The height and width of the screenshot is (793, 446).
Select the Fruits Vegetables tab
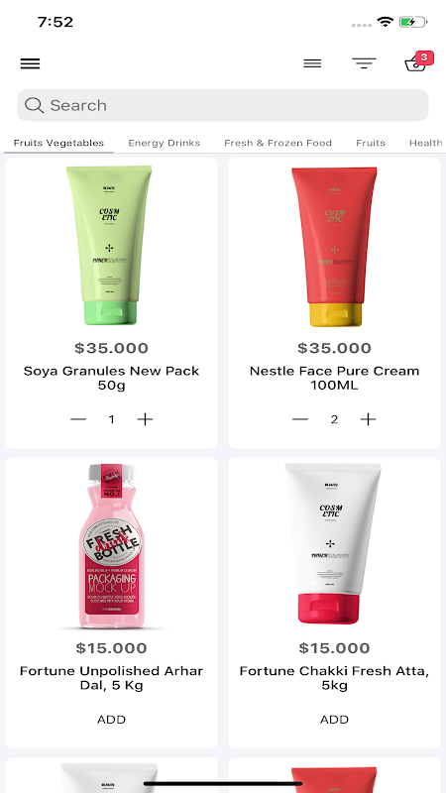coord(58,143)
